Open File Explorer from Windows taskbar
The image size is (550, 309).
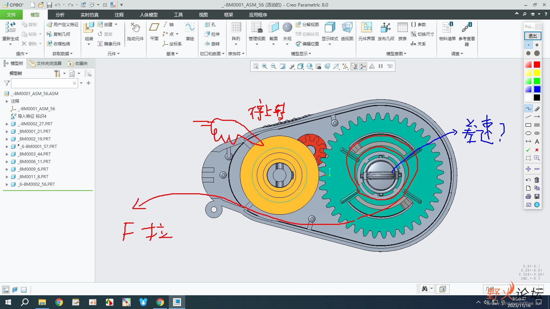click(42, 302)
